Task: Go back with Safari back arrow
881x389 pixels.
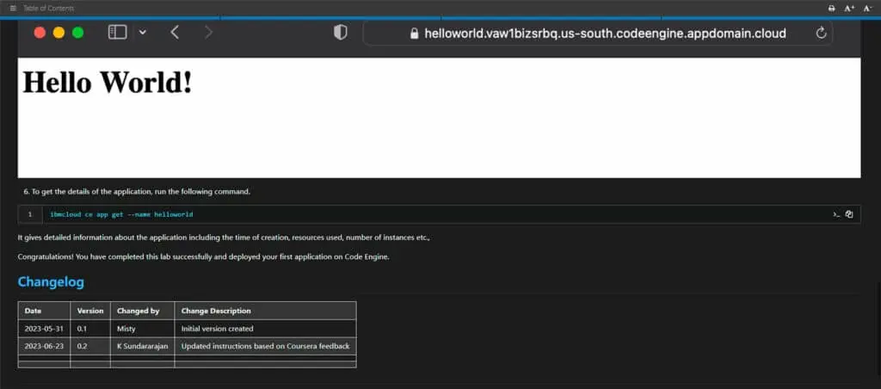Action: pyautogui.click(x=175, y=33)
